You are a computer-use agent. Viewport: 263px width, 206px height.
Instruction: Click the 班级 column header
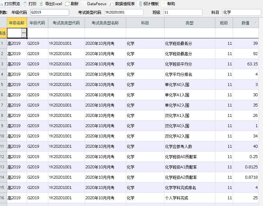click(x=224, y=23)
